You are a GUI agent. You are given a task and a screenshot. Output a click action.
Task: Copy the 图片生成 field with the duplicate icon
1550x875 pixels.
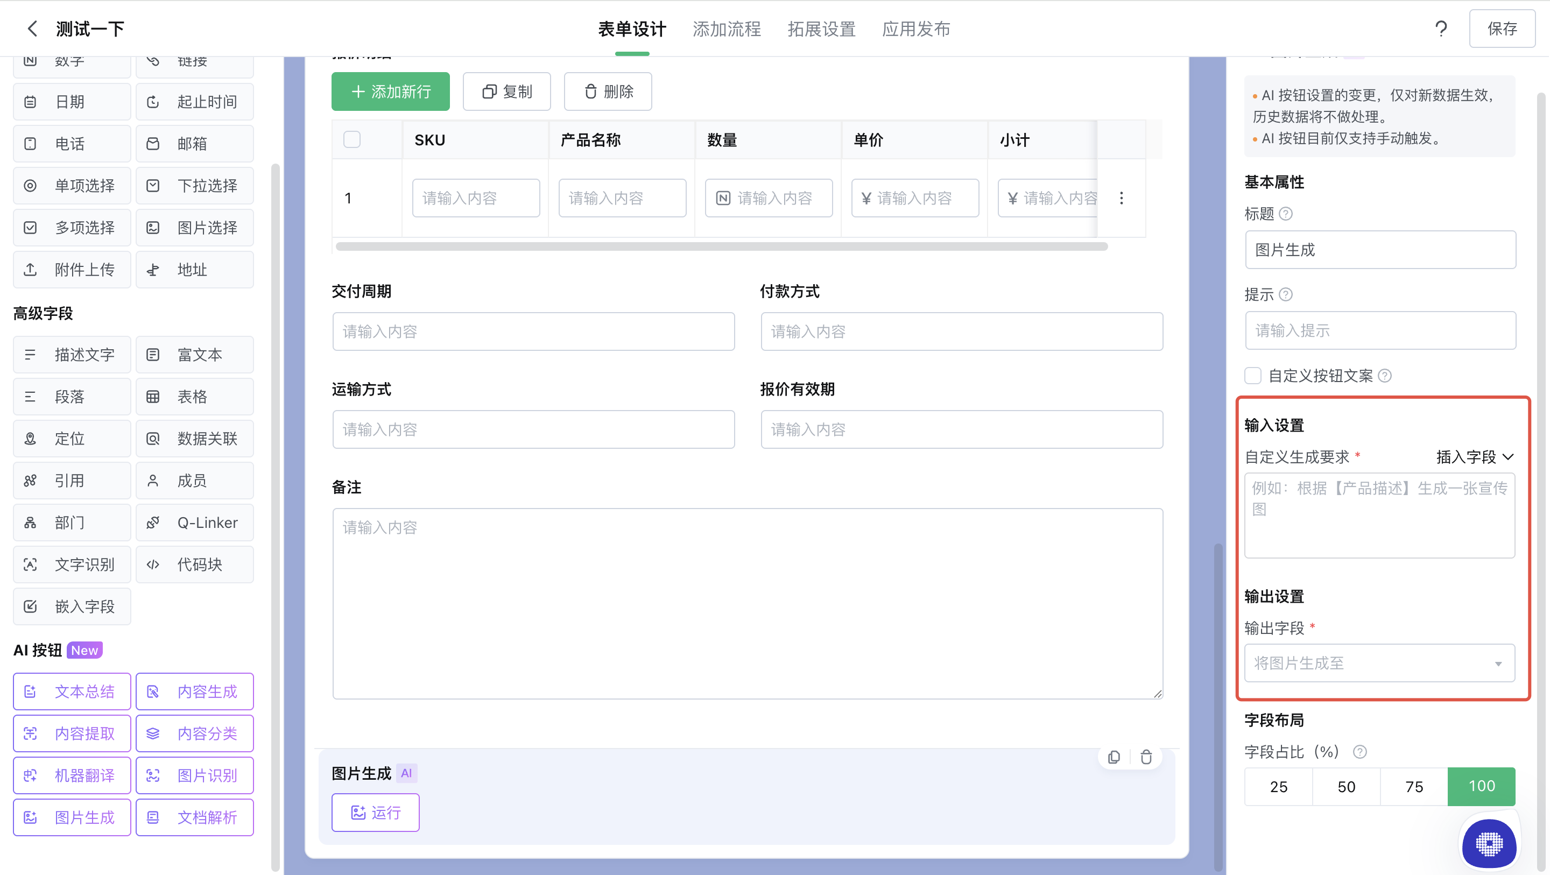(1114, 757)
